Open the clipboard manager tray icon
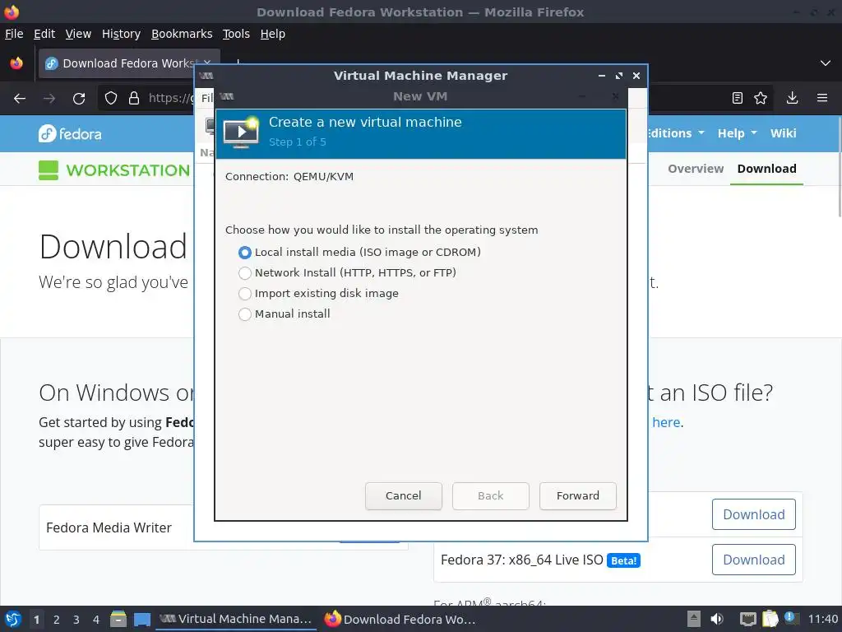842x632 pixels. click(x=770, y=619)
